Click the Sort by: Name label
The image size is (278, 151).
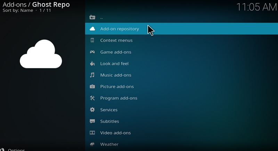click(18, 10)
